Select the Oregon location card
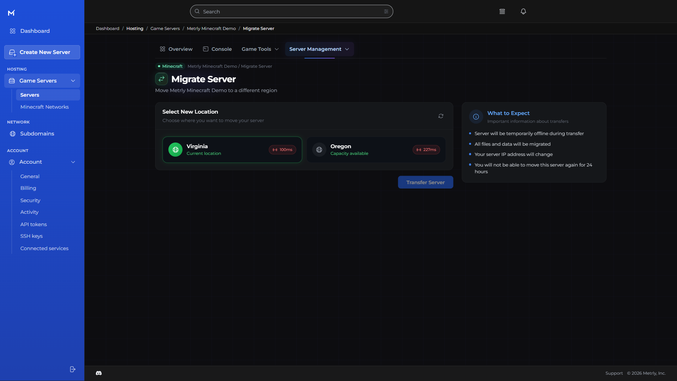 376,150
